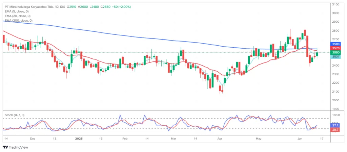
Task: Select the EMA (200, close, 0) legend
Action: [19, 21]
